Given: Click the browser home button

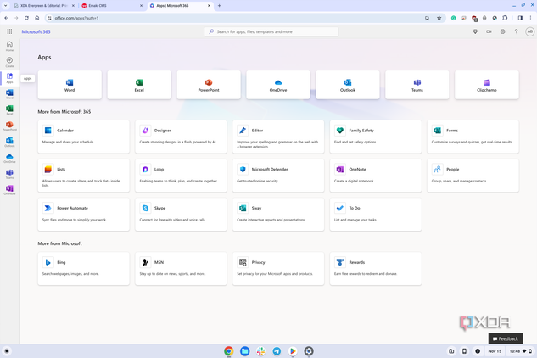Looking at the screenshot, I should (x=37, y=18).
